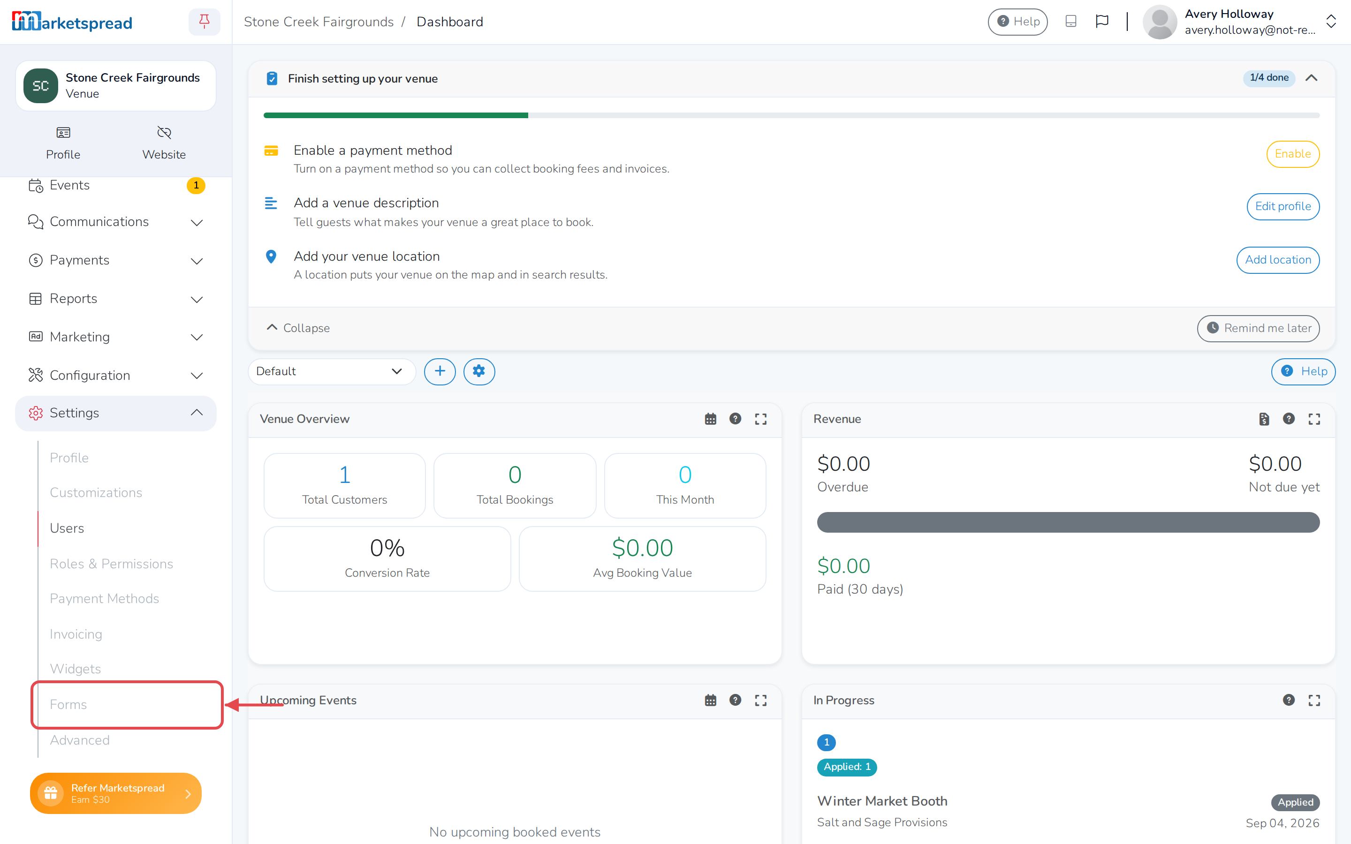This screenshot has height=844, width=1351.
Task: Open Users settings page
Action: 67,528
